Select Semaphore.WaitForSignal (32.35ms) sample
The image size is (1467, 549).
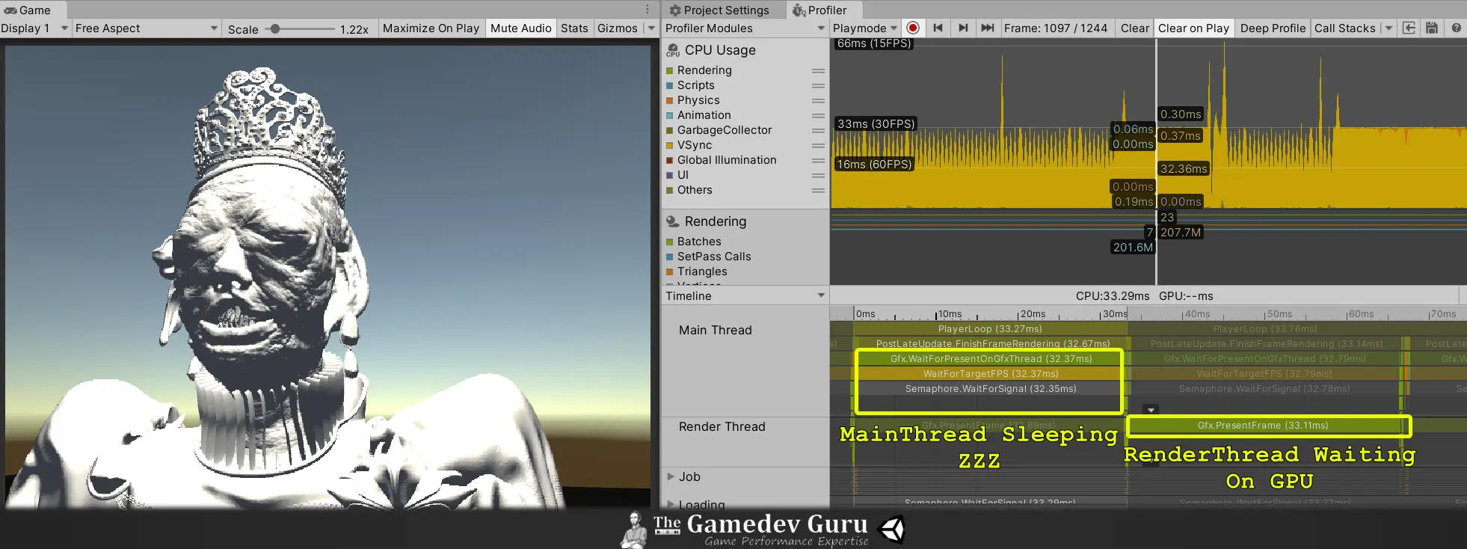[x=990, y=388]
